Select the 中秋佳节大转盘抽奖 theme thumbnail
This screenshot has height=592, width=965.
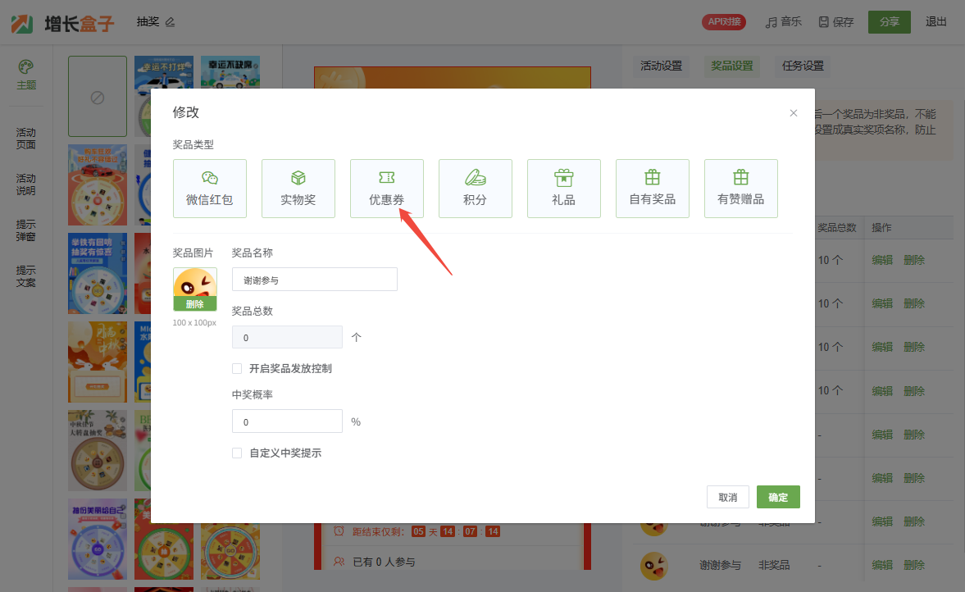point(98,450)
